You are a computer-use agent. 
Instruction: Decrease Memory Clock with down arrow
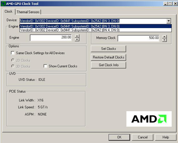(164, 40)
